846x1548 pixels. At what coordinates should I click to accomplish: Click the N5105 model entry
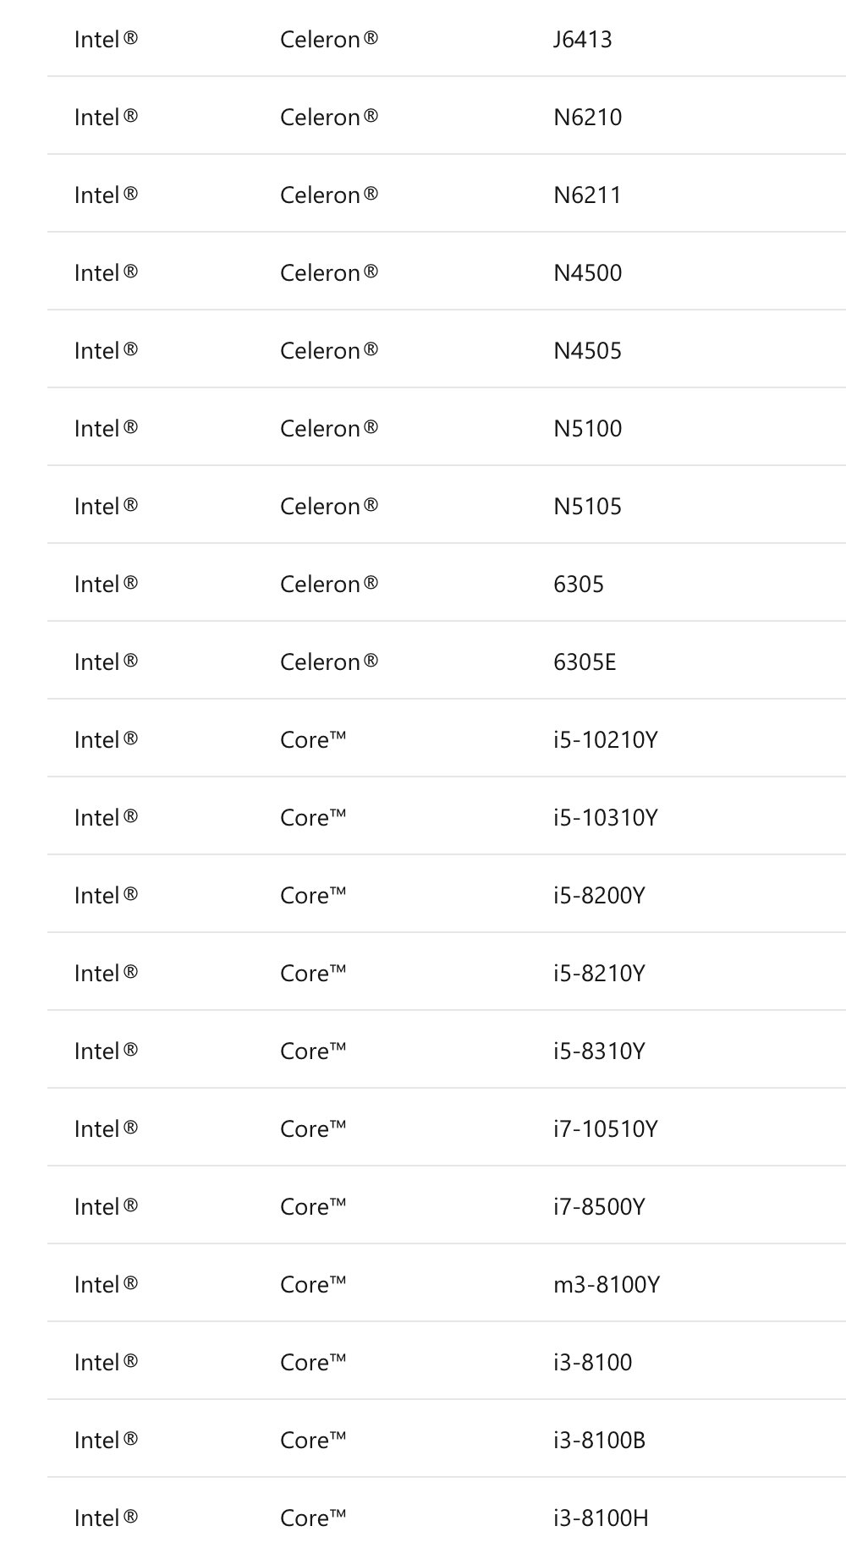click(x=587, y=507)
